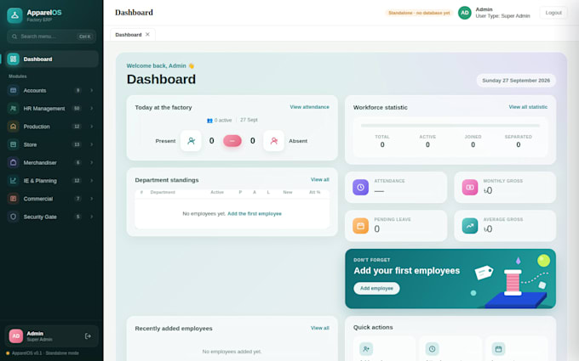Click the purple Attendance clock icon
The height and width of the screenshot is (361, 579).
tap(360, 187)
